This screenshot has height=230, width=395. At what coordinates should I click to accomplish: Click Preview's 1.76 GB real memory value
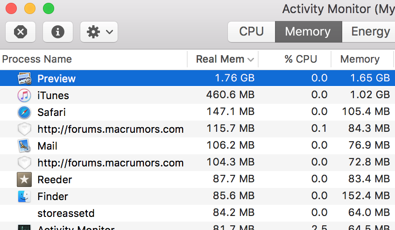[234, 78]
